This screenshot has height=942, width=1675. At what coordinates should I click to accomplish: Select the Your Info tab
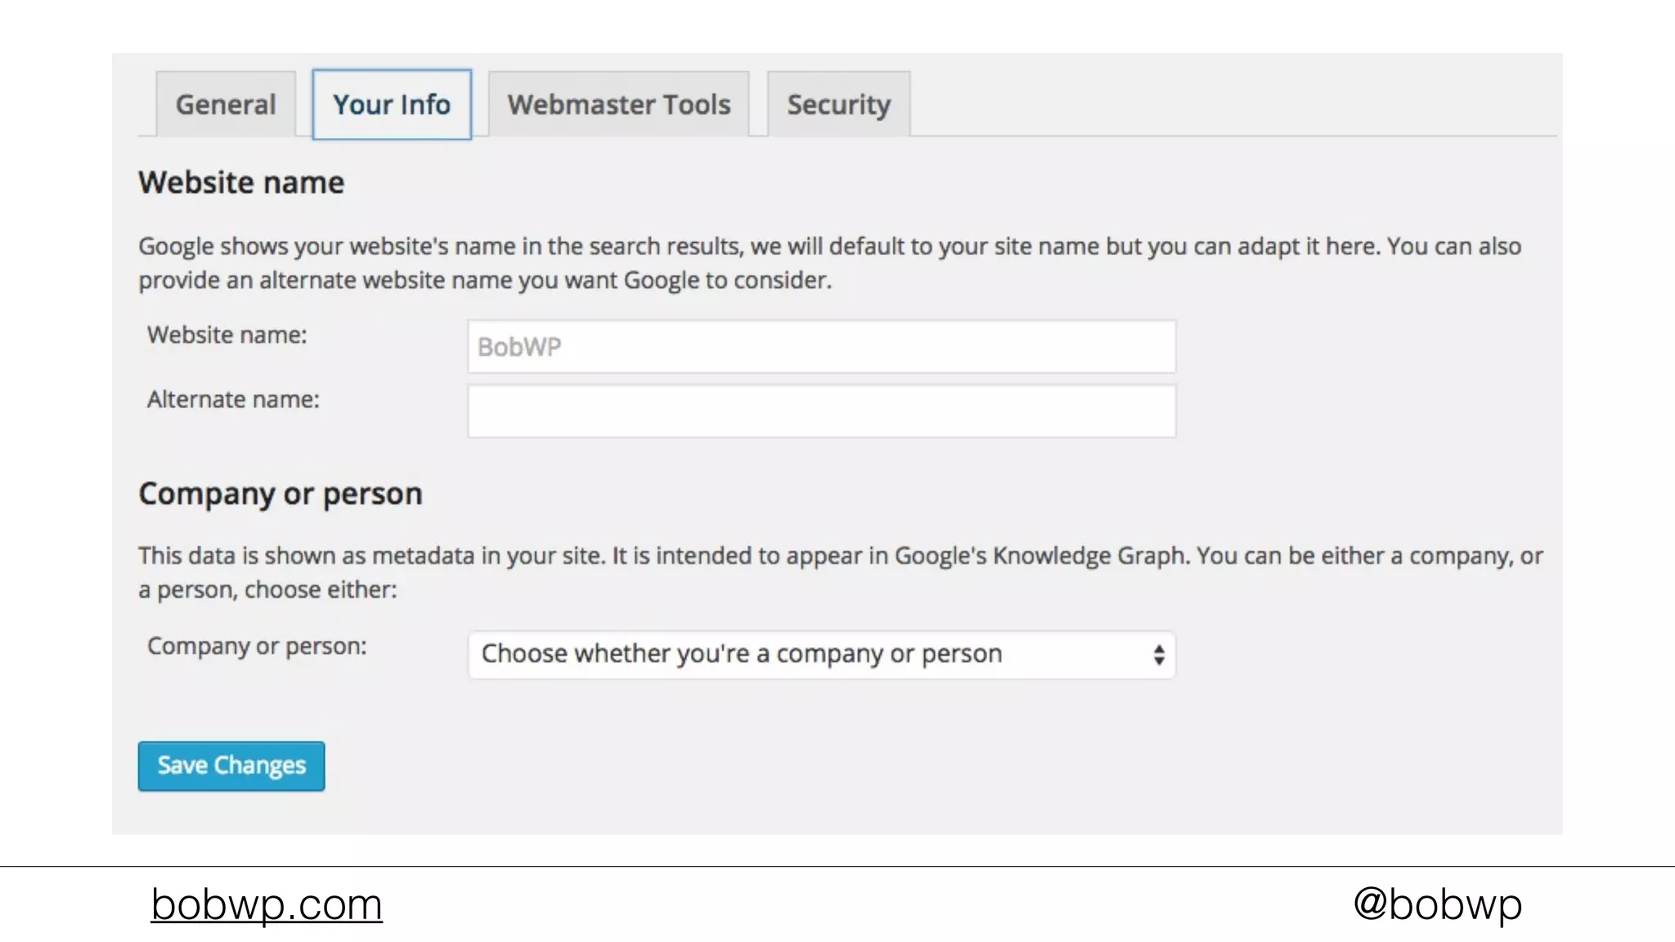pos(392,105)
